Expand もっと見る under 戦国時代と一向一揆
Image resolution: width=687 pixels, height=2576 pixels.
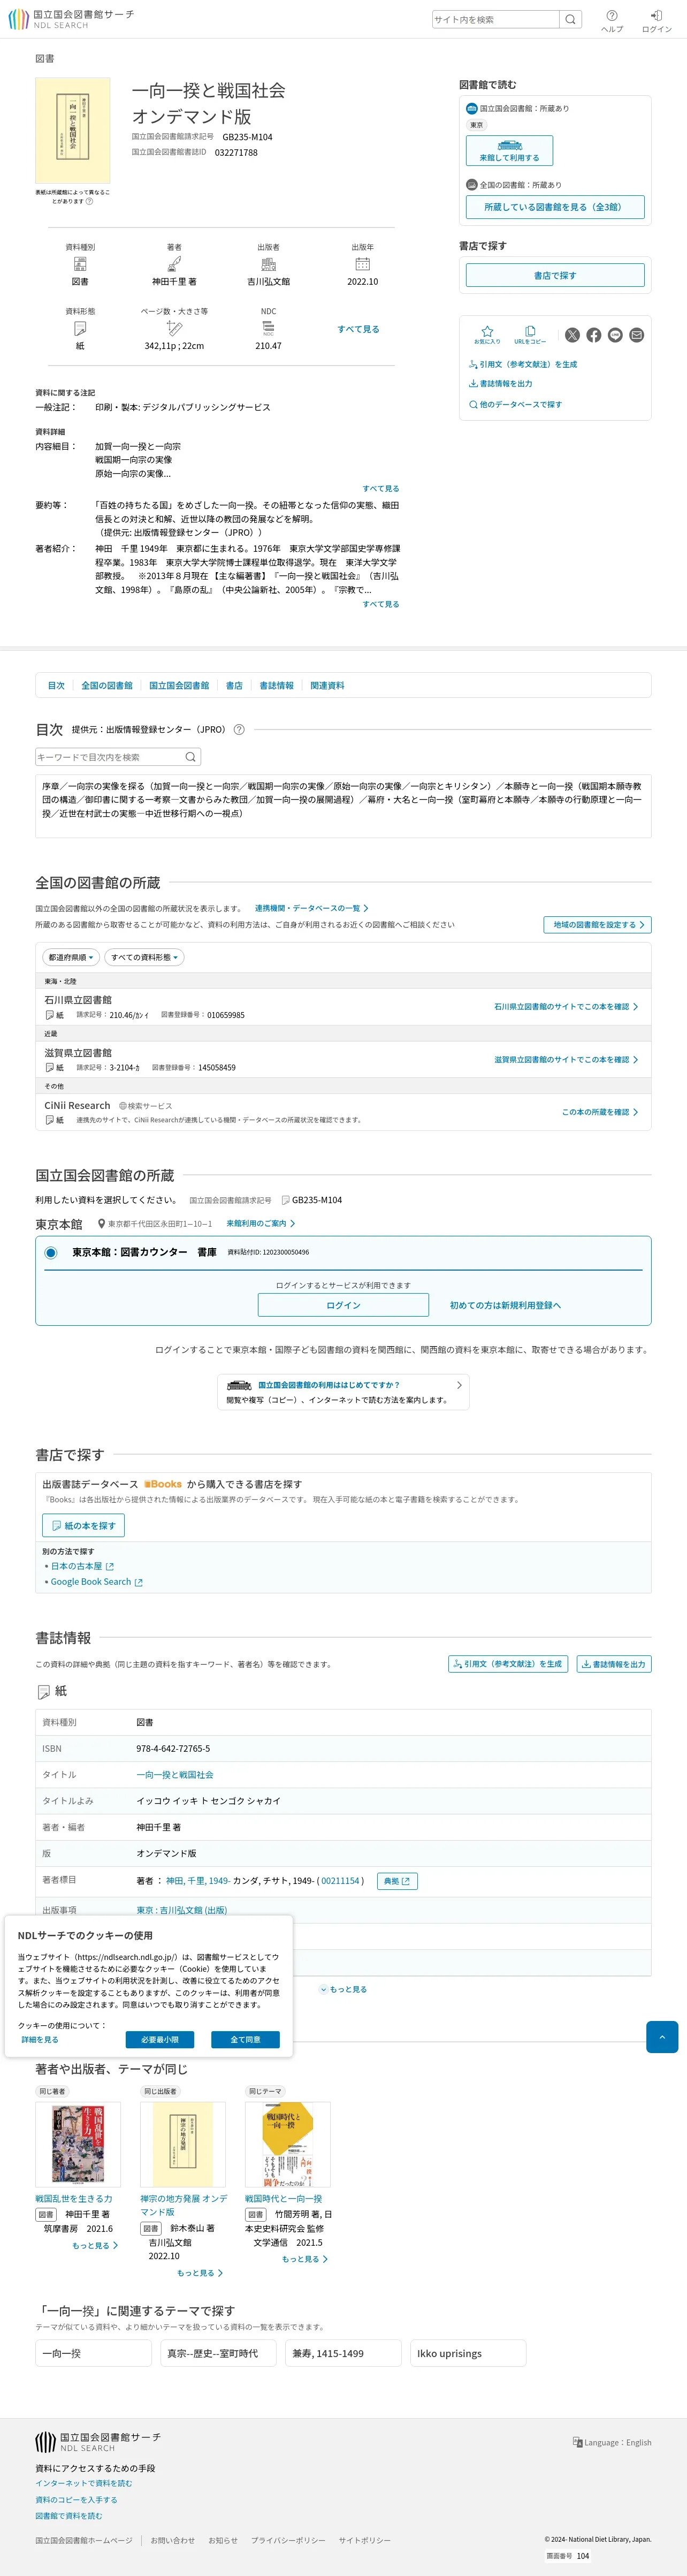coord(305,2259)
